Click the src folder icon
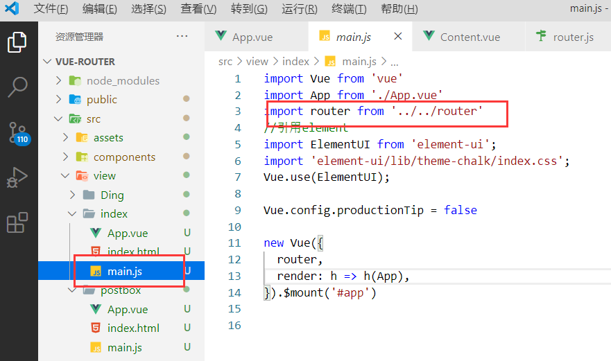This screenshot has height=361, width=611. [75, 118]
